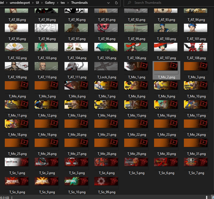
Task: Select T_AT_95.png thumbnail
Action: coord(16,28)
